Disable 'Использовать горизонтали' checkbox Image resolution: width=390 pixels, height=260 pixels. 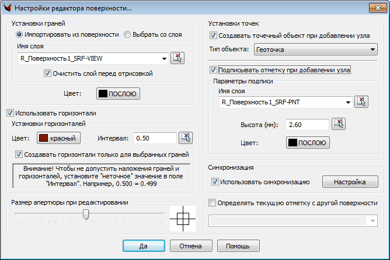tap(10, 113)
